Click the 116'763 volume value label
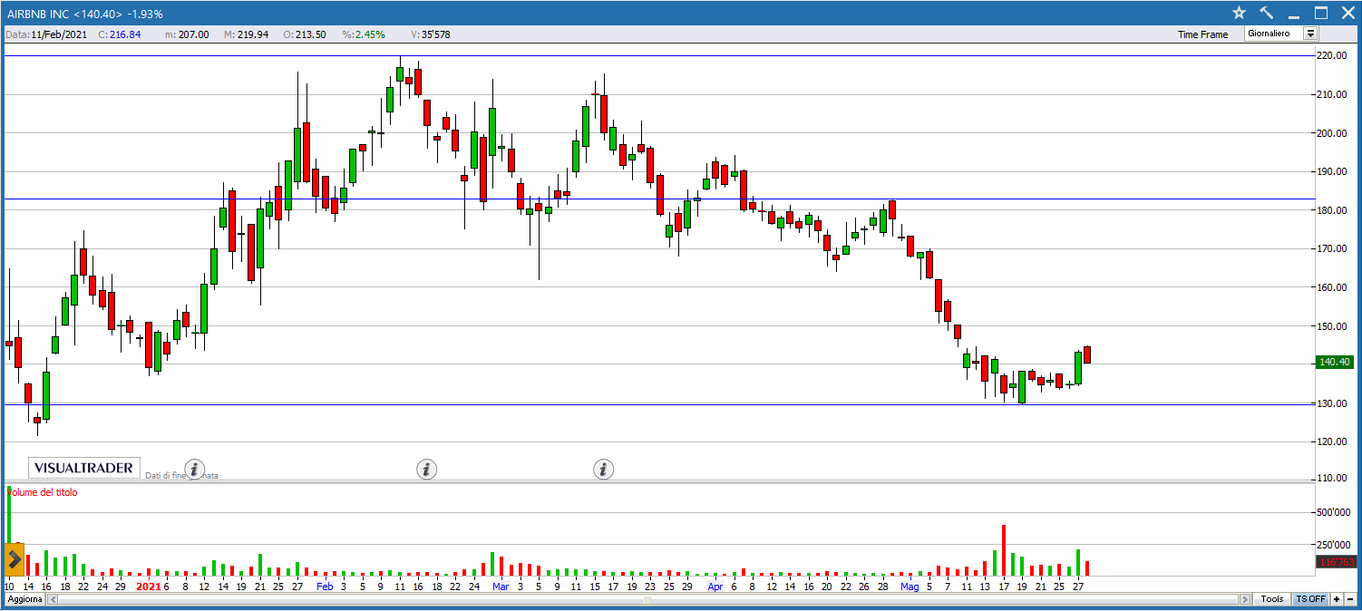This screenshot has height=611, width=1362. tap(1336, 562)
